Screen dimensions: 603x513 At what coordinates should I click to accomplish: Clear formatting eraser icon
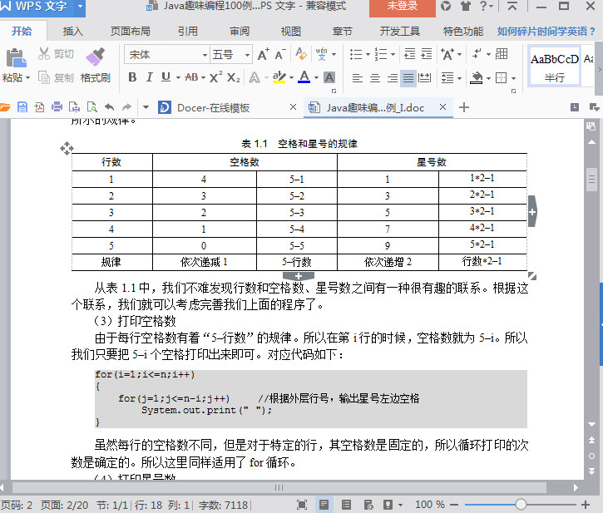(x=301, y=54)
